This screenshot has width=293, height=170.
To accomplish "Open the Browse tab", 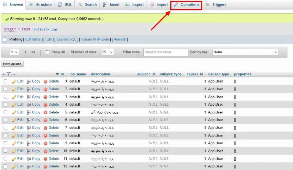I will pyautogui.click(x=13, y=4).
